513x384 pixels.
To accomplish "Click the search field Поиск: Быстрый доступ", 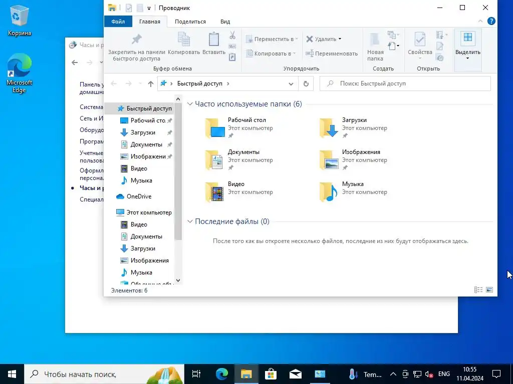I will point(405,83).
